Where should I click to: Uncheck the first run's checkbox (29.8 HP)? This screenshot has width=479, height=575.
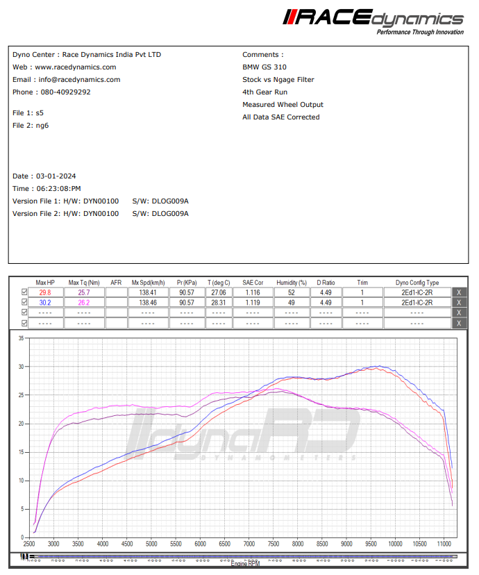[25, 293]
